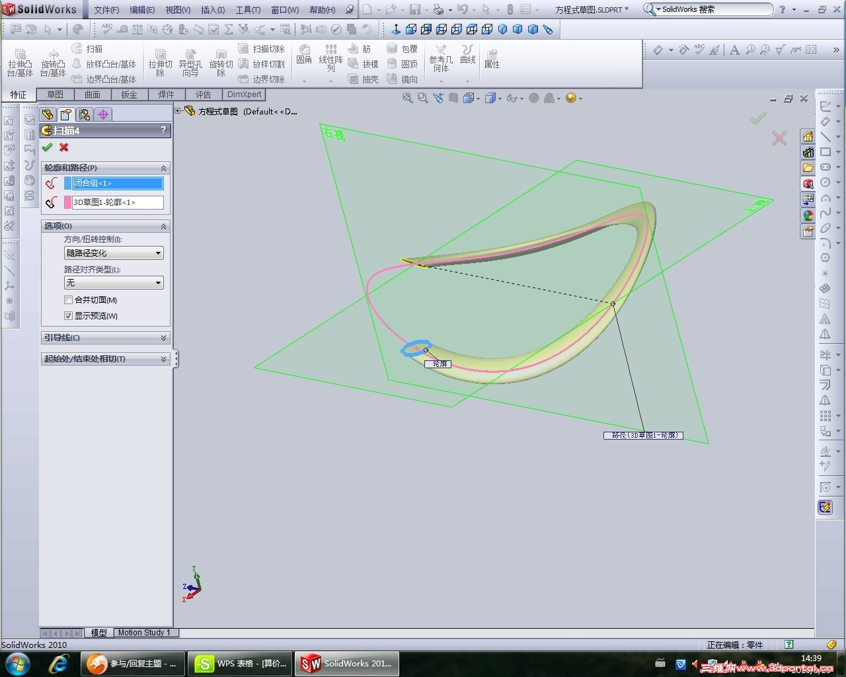Viewport: 846px width, 677px height.
Task: Select the 异型孔向导 hole wizard tool
Action: (190, 61)
